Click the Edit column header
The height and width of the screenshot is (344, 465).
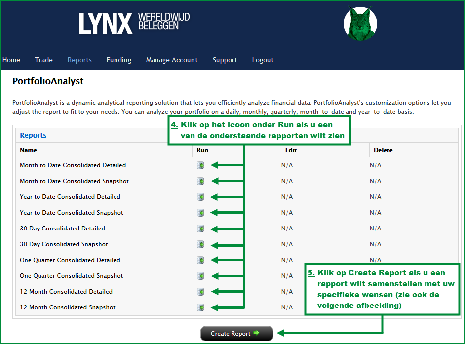(291, 150)
